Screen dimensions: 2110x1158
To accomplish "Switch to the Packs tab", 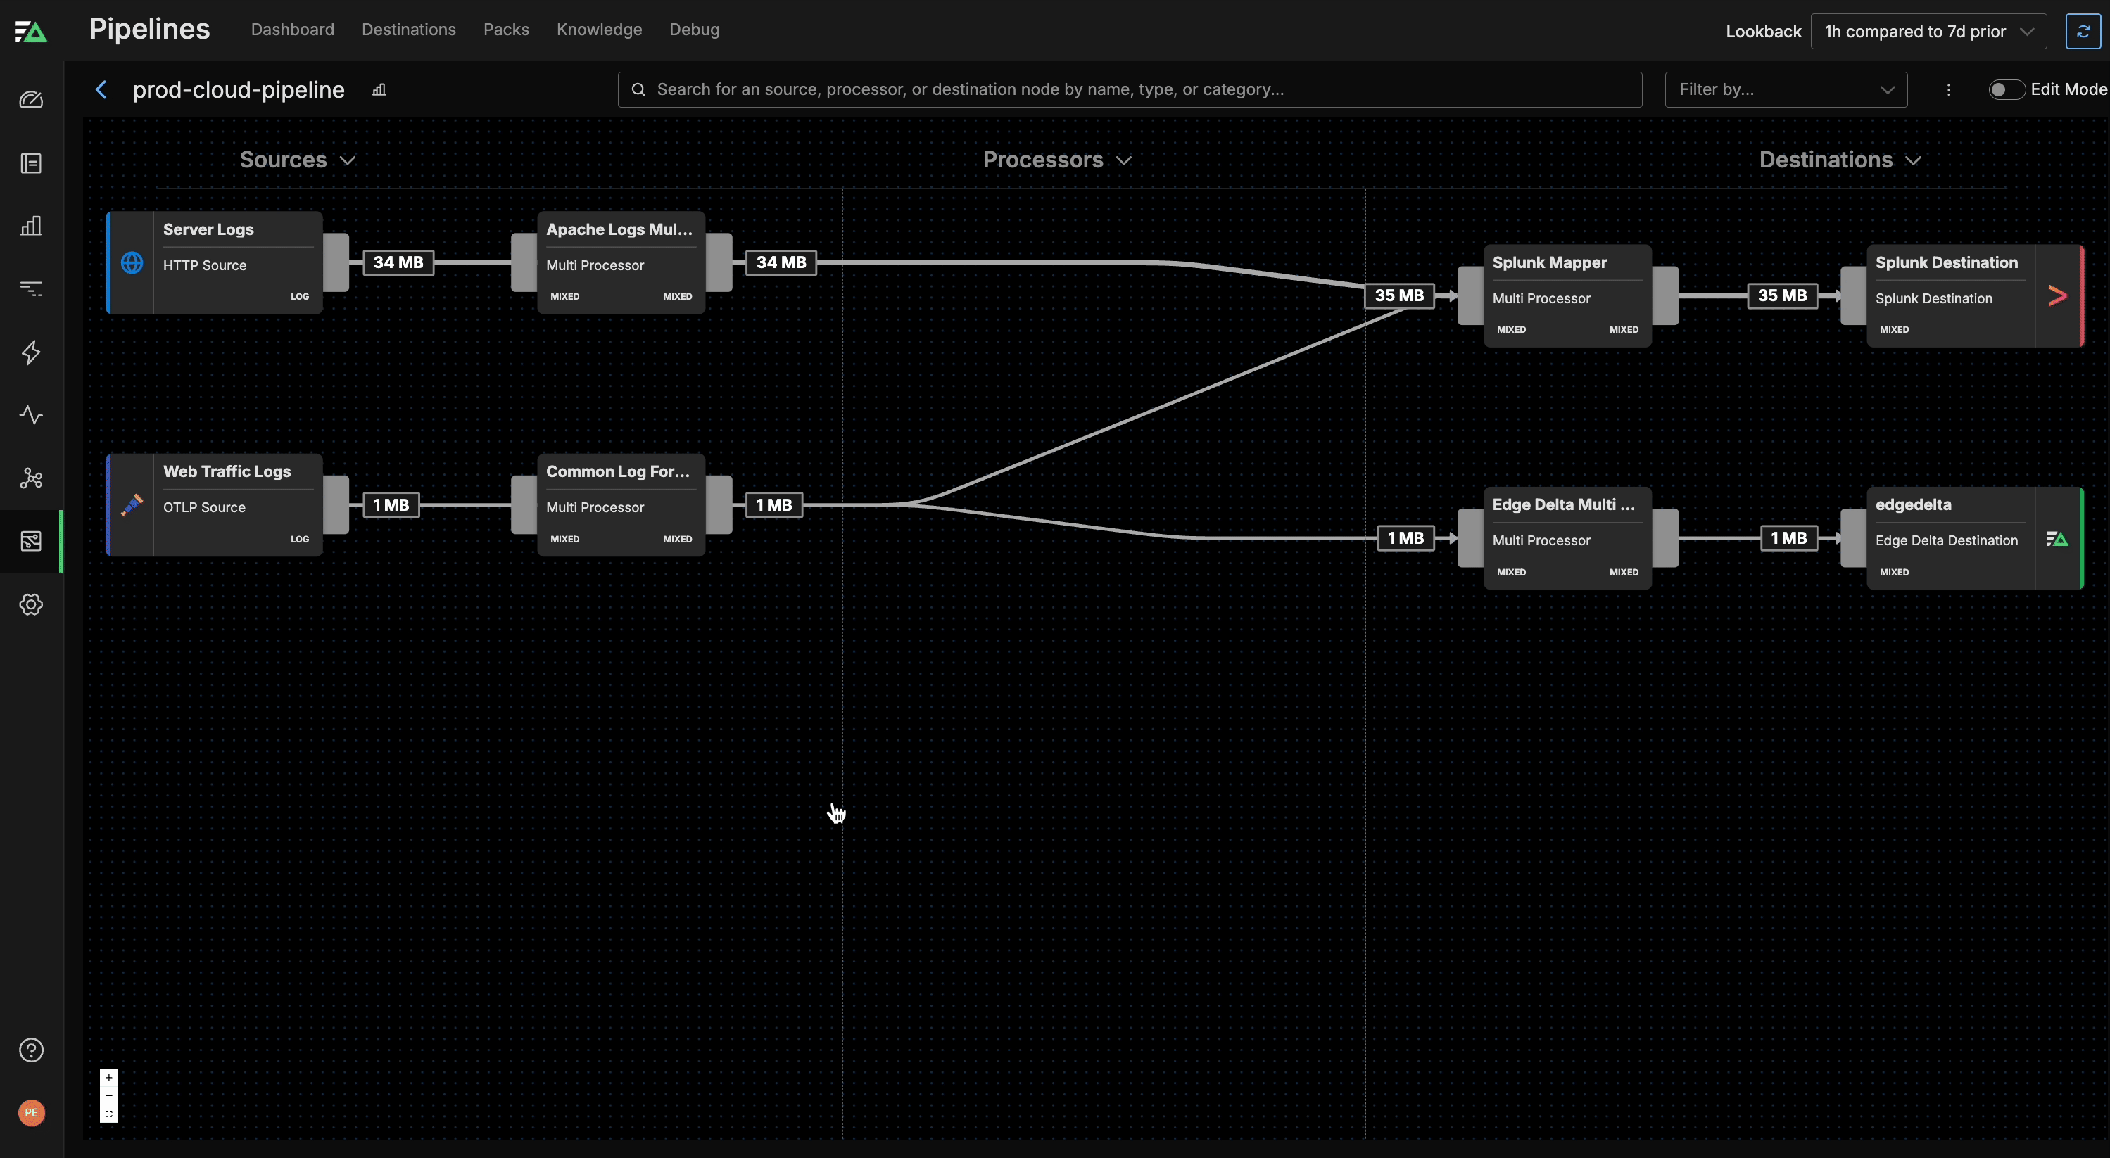I will point(505,30).
